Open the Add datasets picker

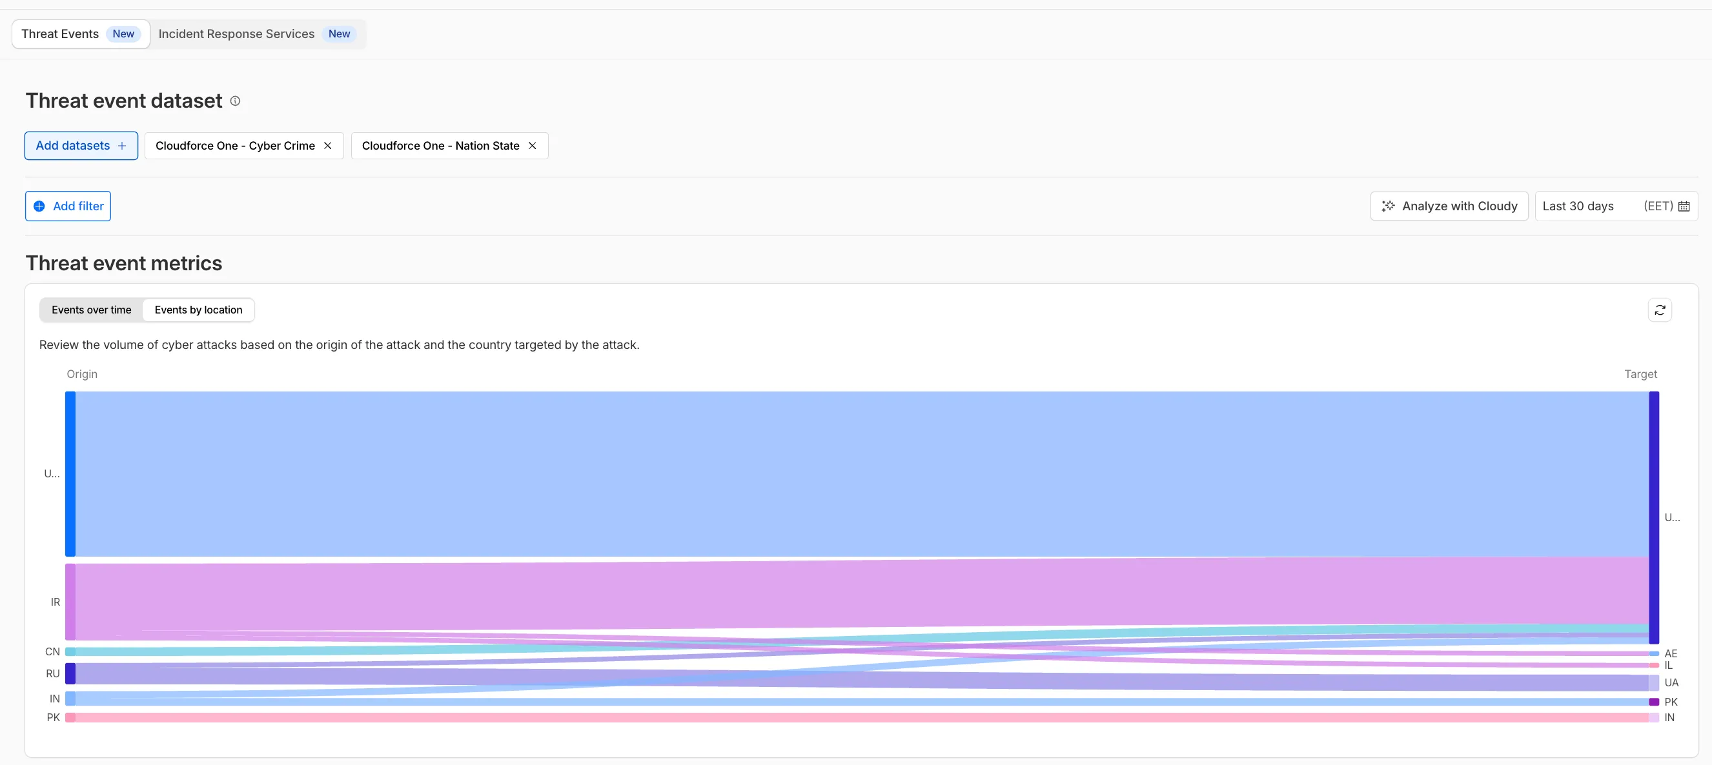pos(81,145)
